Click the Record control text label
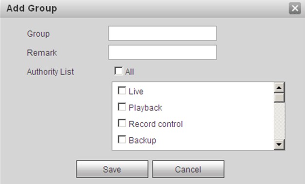305x184 pixels. (x=156, y=124)
